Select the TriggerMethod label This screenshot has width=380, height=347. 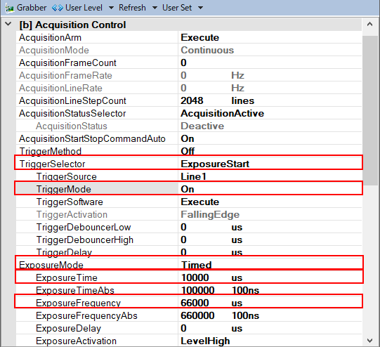(x=50, y=151)
